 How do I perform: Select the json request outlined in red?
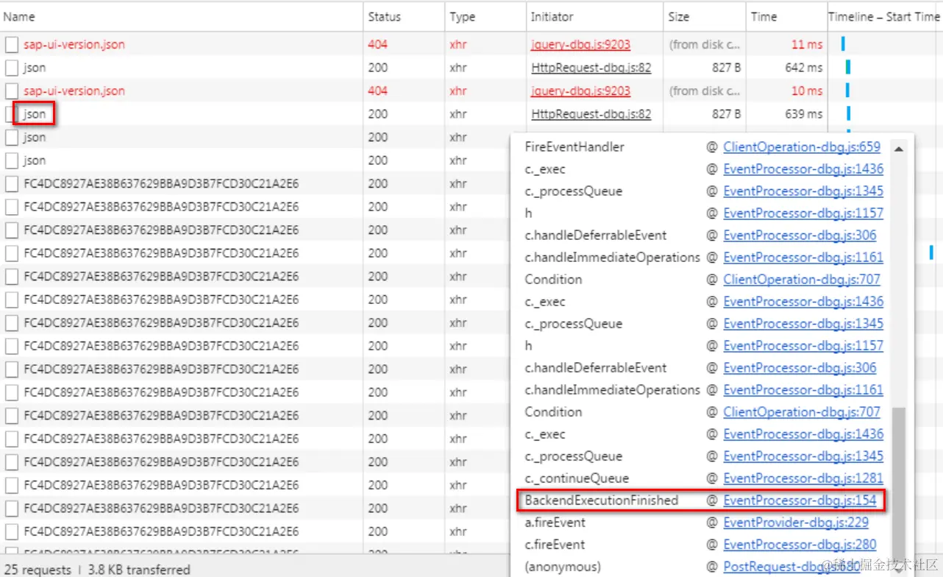pos(35,114)
